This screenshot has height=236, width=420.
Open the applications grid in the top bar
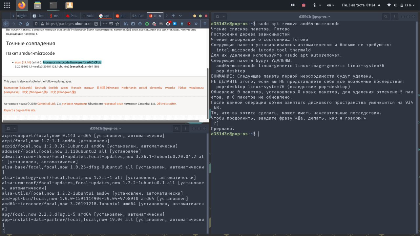(x=7, y=5)
